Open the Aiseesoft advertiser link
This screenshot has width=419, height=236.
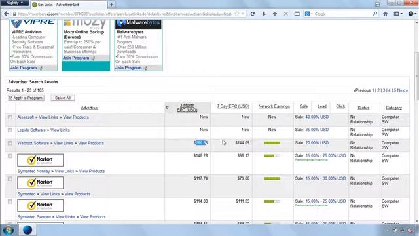click(x=26, y=117)
